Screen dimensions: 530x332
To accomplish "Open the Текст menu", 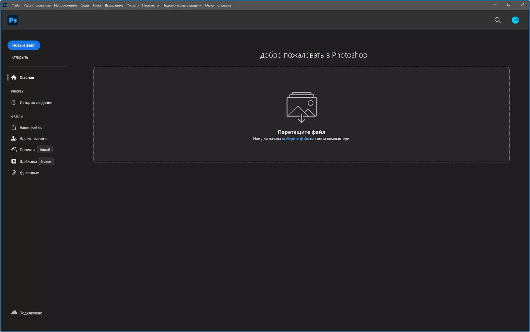I will 97,5.
